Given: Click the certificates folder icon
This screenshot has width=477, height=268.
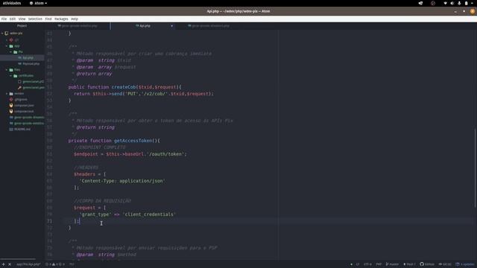Looking at the screenshot, I should pyautogui.click(x=16, y=76).
